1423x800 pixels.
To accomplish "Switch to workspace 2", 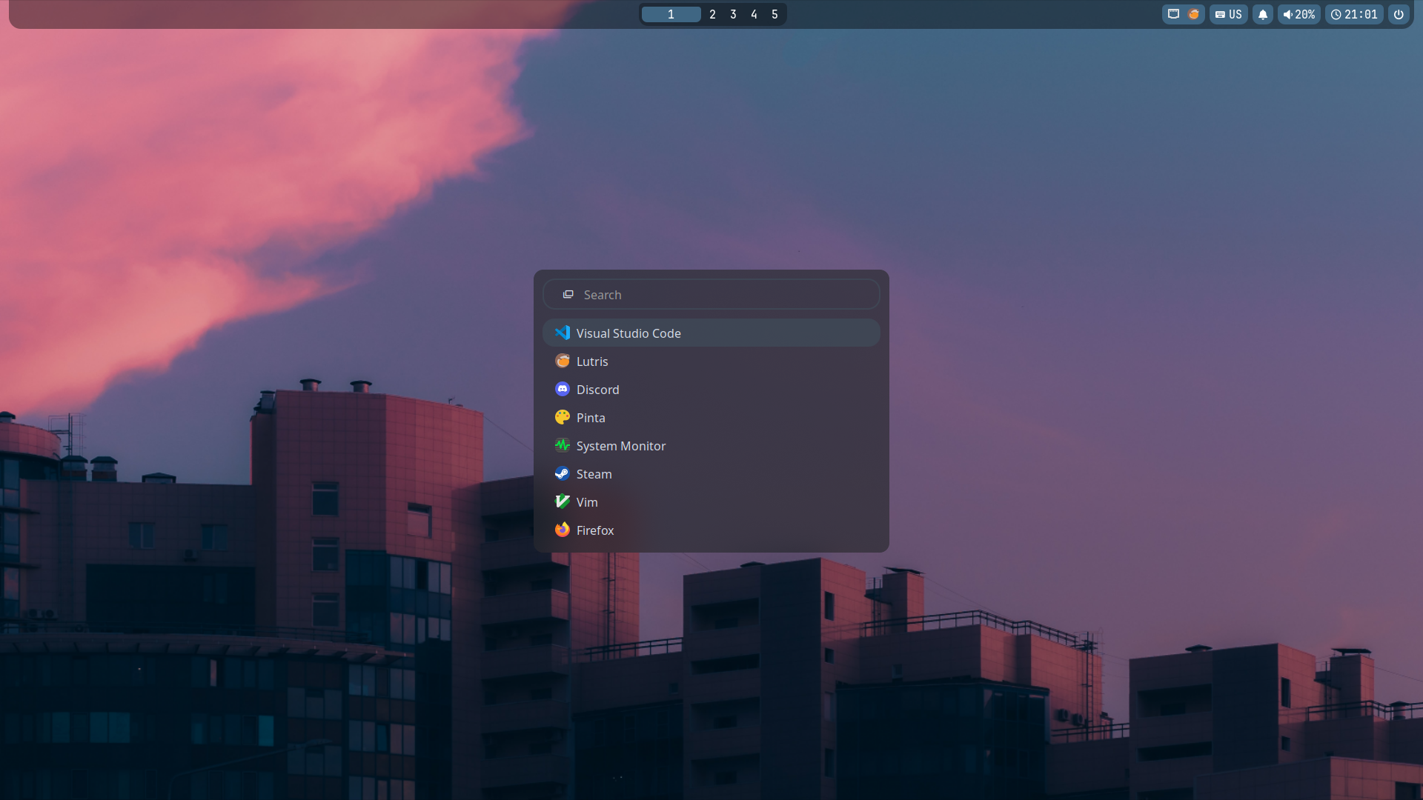I will point(712,14).
